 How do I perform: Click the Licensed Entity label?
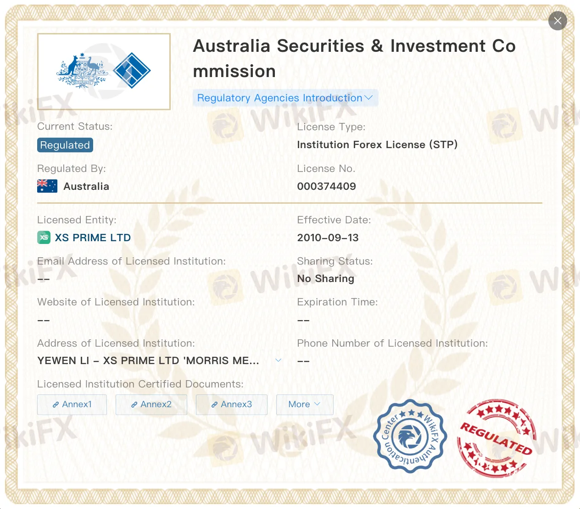(77, 220)
